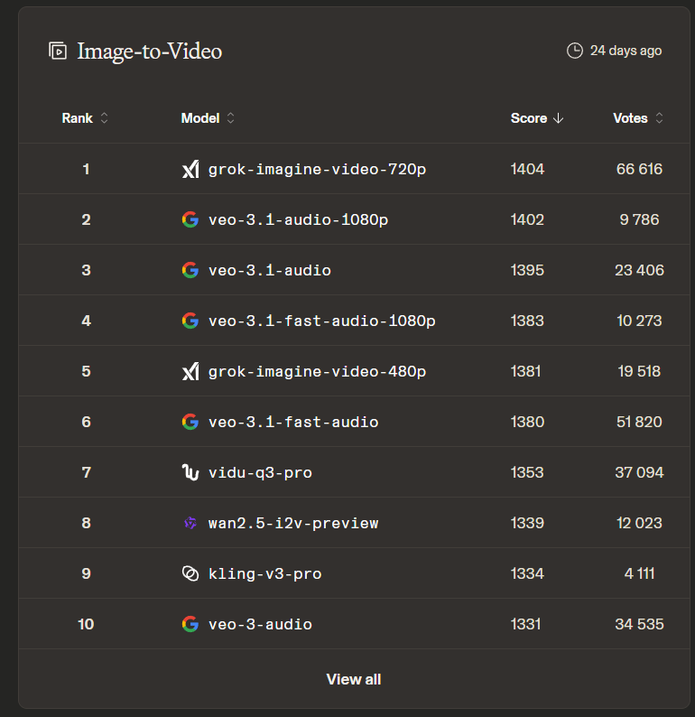This screenshot has width=695, height=717.
Task: Click the score value 1339
Action: click(527, 523)
